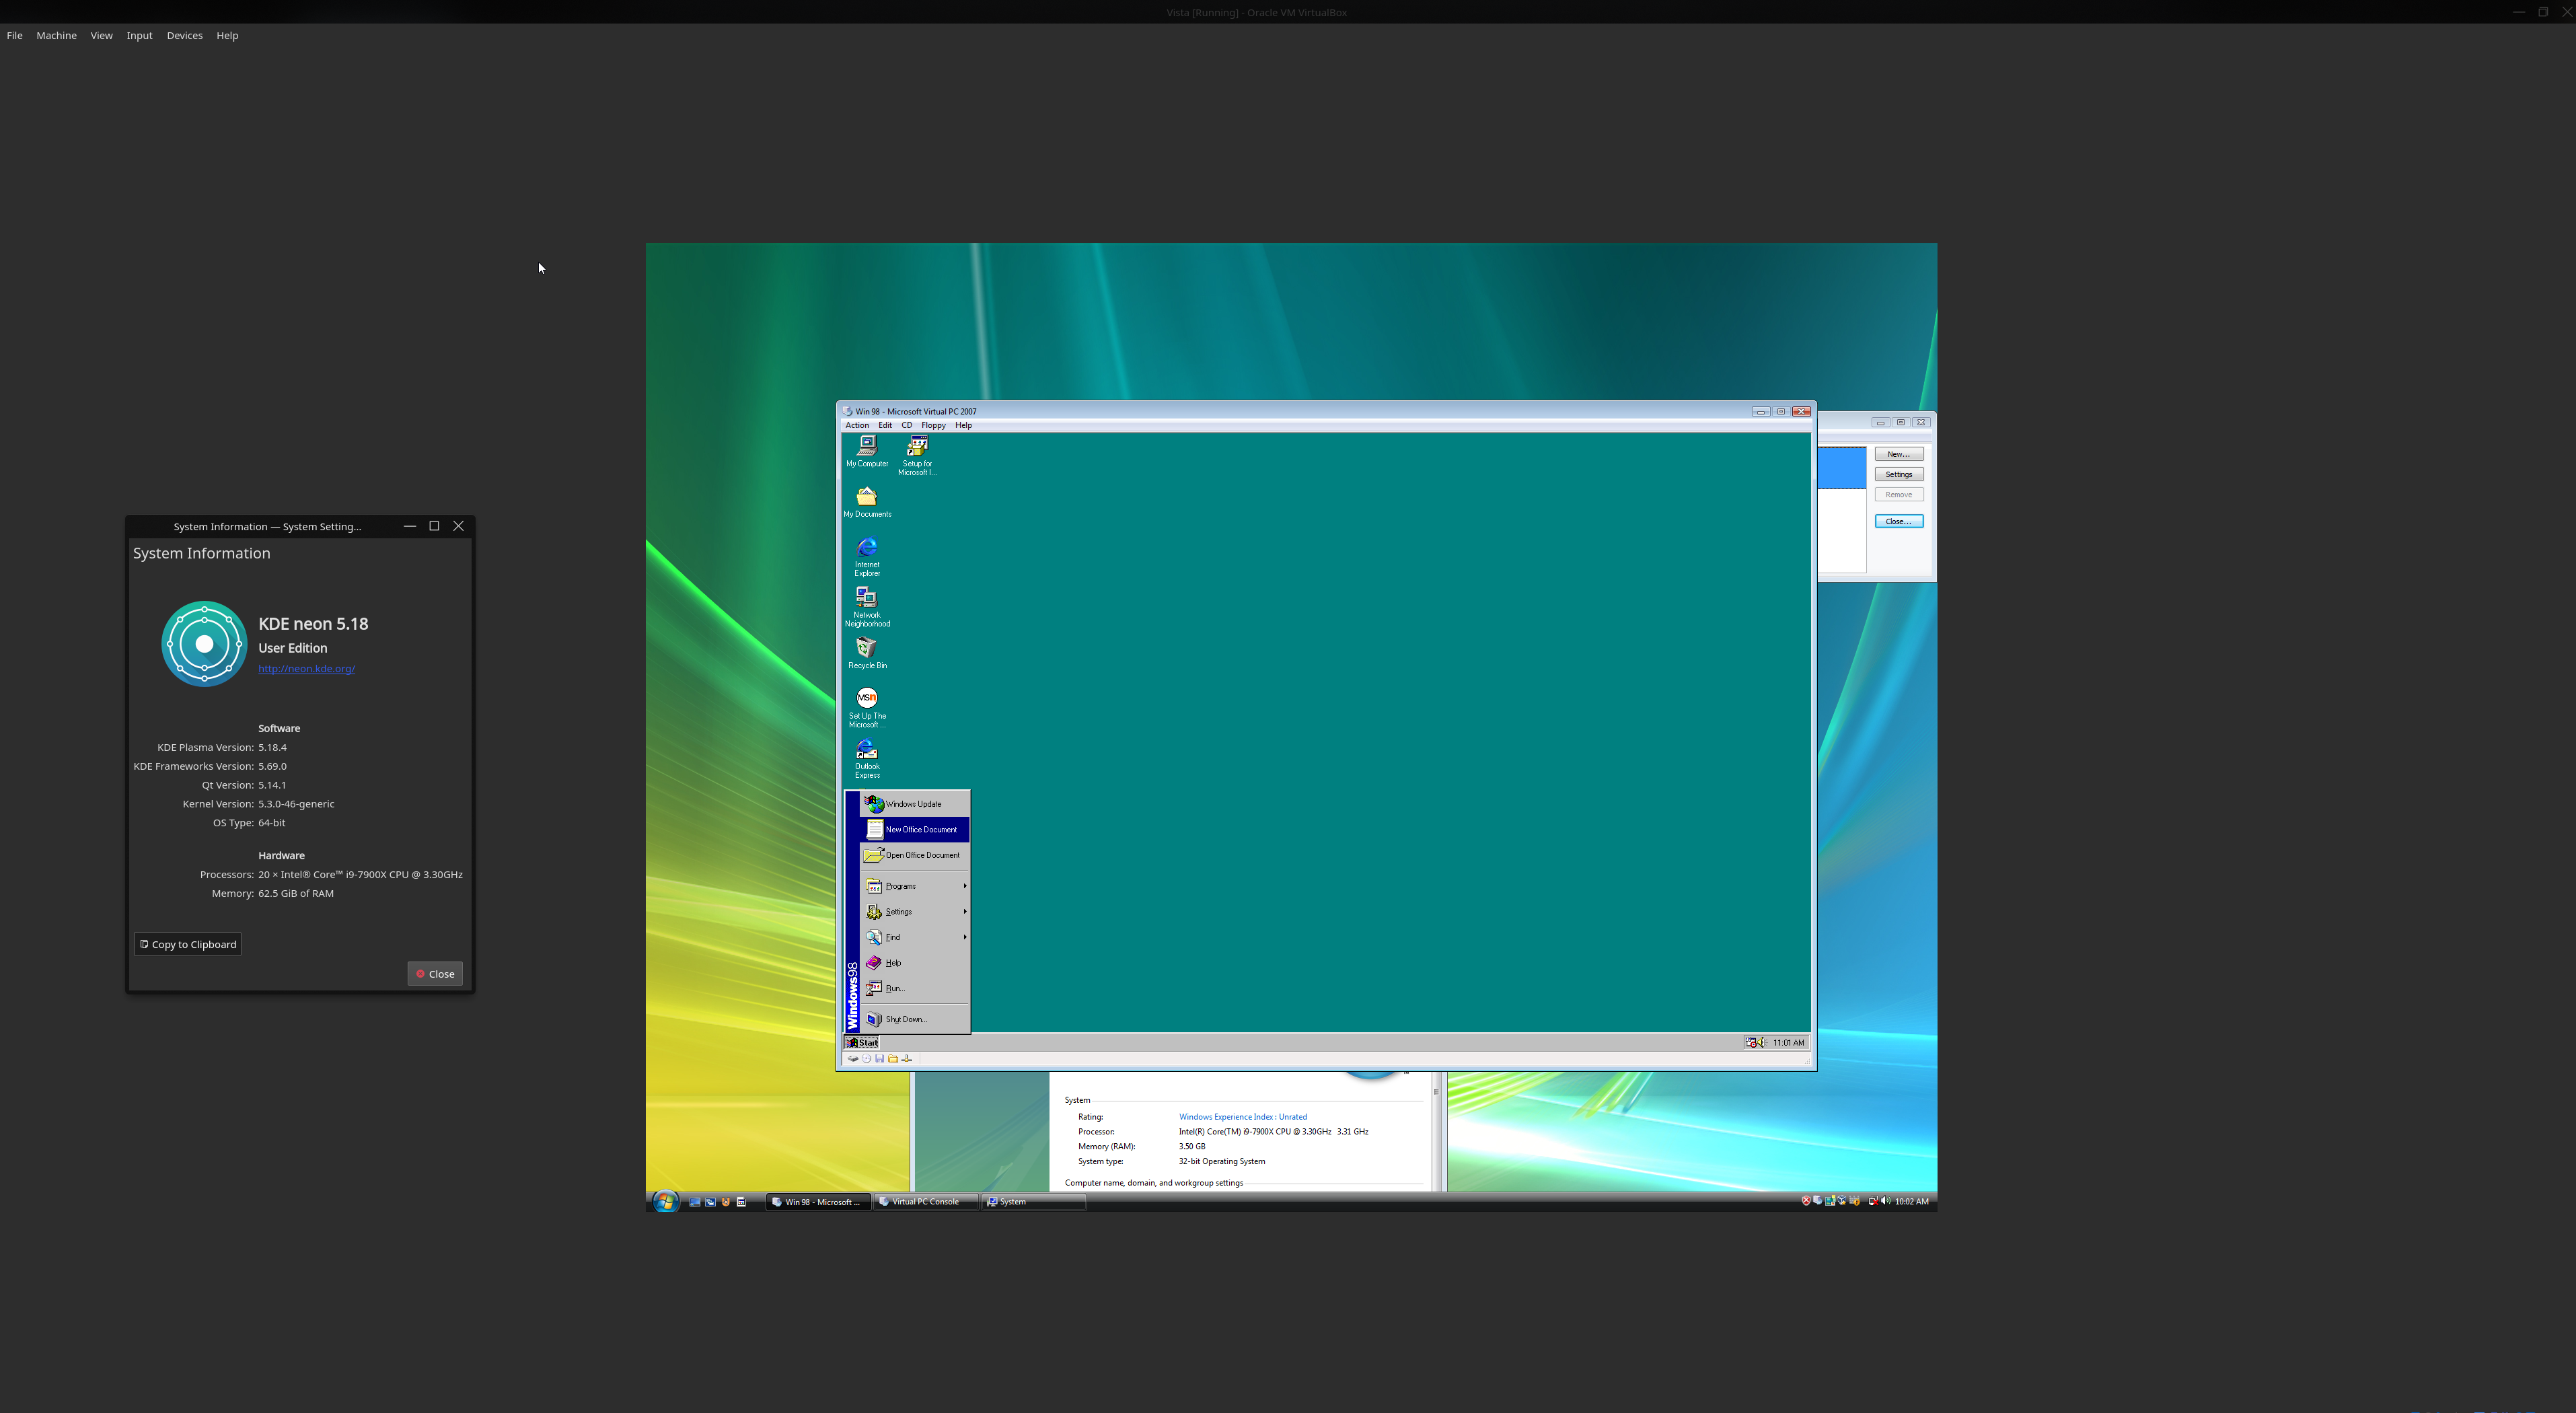Open http://neon.kde.org/ link
Image resolution: width=2576 pixels, height=1413 pixels.
306,669
